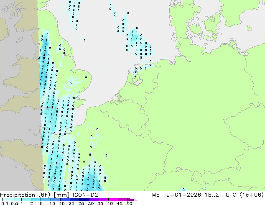Click the 2–5 mm legend color swatch
Viewport: 265px width, 205px height.
coord(36,200)
